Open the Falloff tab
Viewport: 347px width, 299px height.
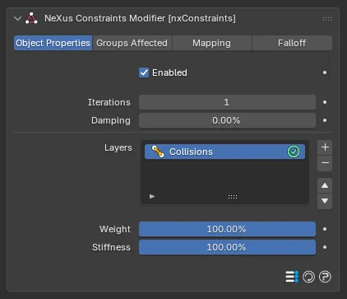[x=292, y=43]
